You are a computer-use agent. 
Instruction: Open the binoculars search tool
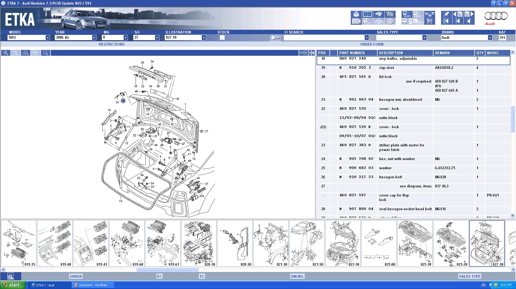[x=378, y=14]
